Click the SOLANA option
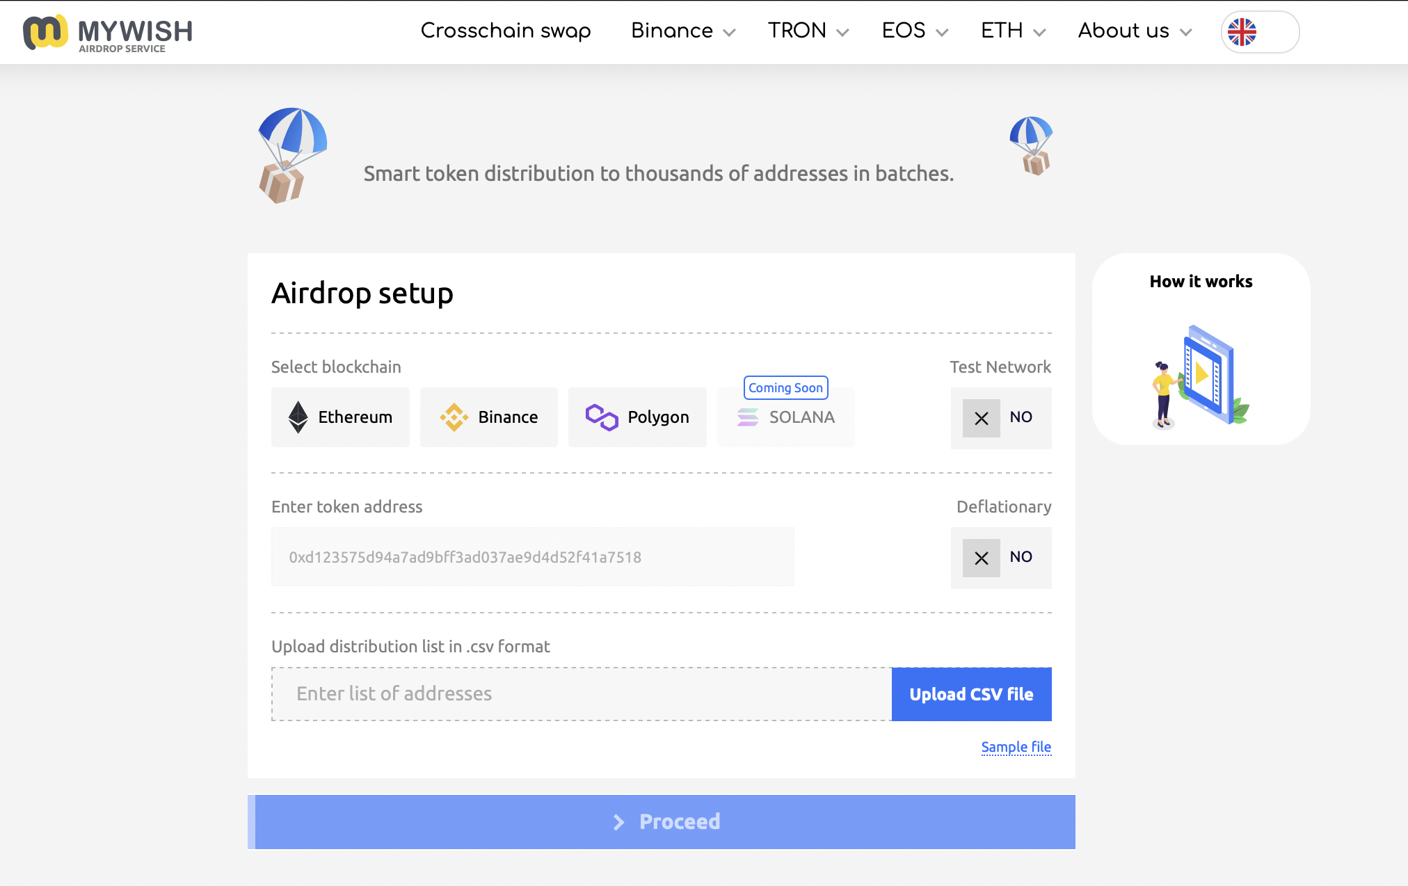Screen dimensions: 1408x886 [x=786, y=417]
